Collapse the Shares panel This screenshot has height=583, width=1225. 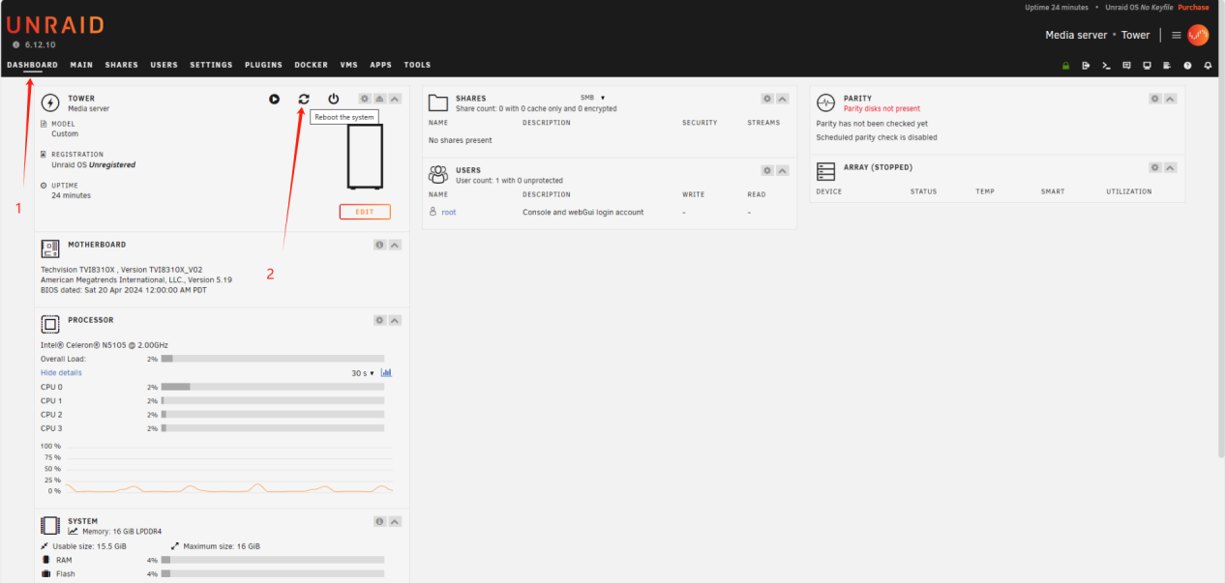click(783, 99)
